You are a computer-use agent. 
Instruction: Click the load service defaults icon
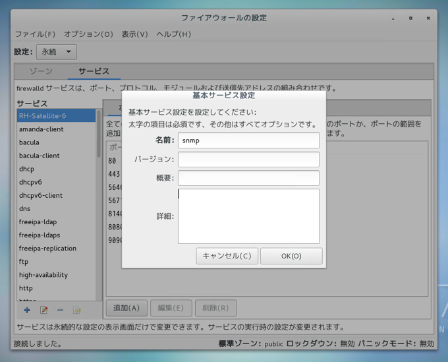click(x=77, y=310)
